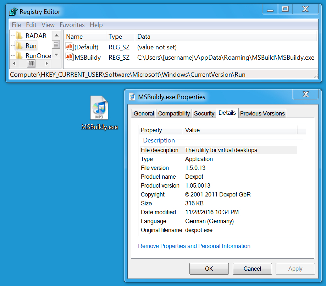Switch to the Compatibility tab

point(174,113)
